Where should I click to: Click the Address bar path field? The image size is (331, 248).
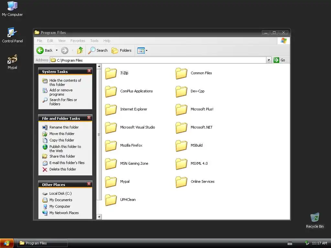(158, 60)
